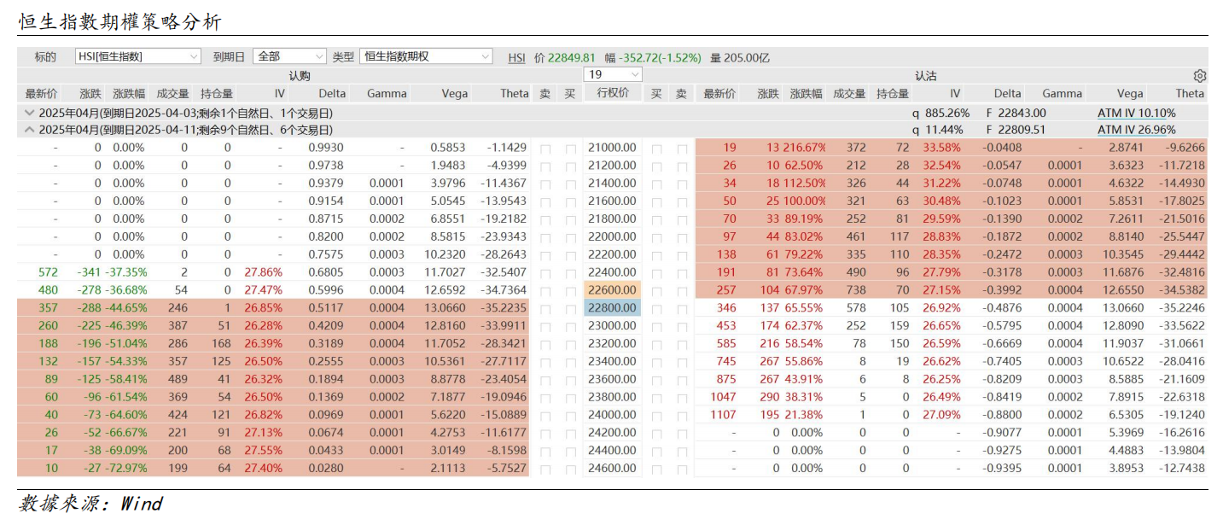Tick put-side 卖 checkbox for strike 21200.00
This screenshot has width=1223, height=525.
(x=681, y=166)
